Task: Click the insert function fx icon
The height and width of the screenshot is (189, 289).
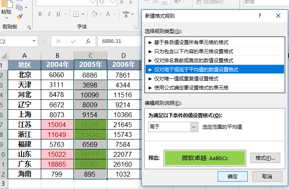Action: [x=88, y=41]
